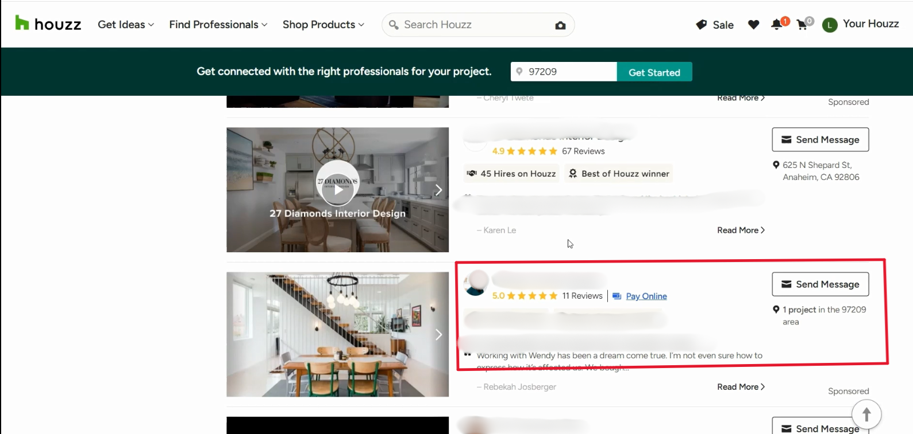Edit the 97209 zip code field
This screenshot has width=913, height=434.
(x=564, y=72)
